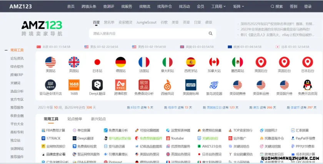Screen dimensions: 323x164
Task: Click the 妇女节 countdown link
Action: (x=135, y=107)
